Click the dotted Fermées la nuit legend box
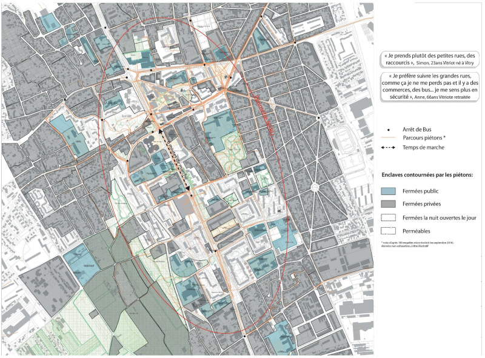The image size is (485, 358). click(389, 217)
